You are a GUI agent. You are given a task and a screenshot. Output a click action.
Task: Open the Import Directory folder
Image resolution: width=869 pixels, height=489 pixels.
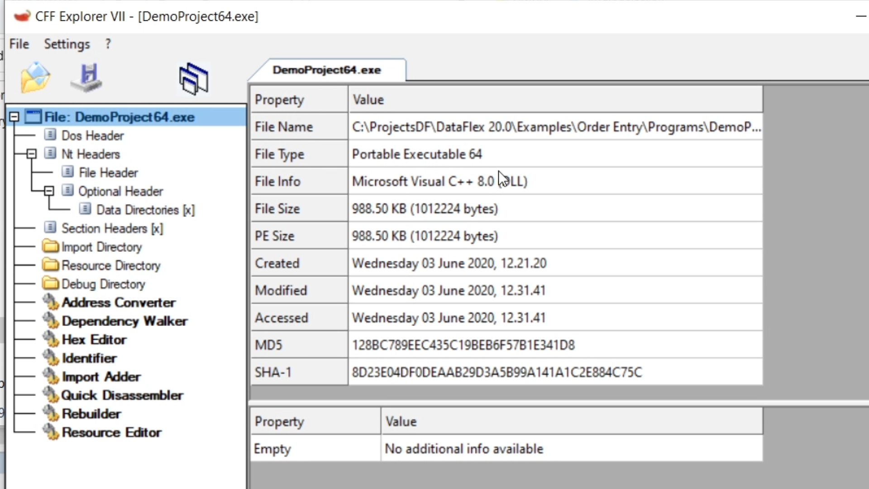101,247
